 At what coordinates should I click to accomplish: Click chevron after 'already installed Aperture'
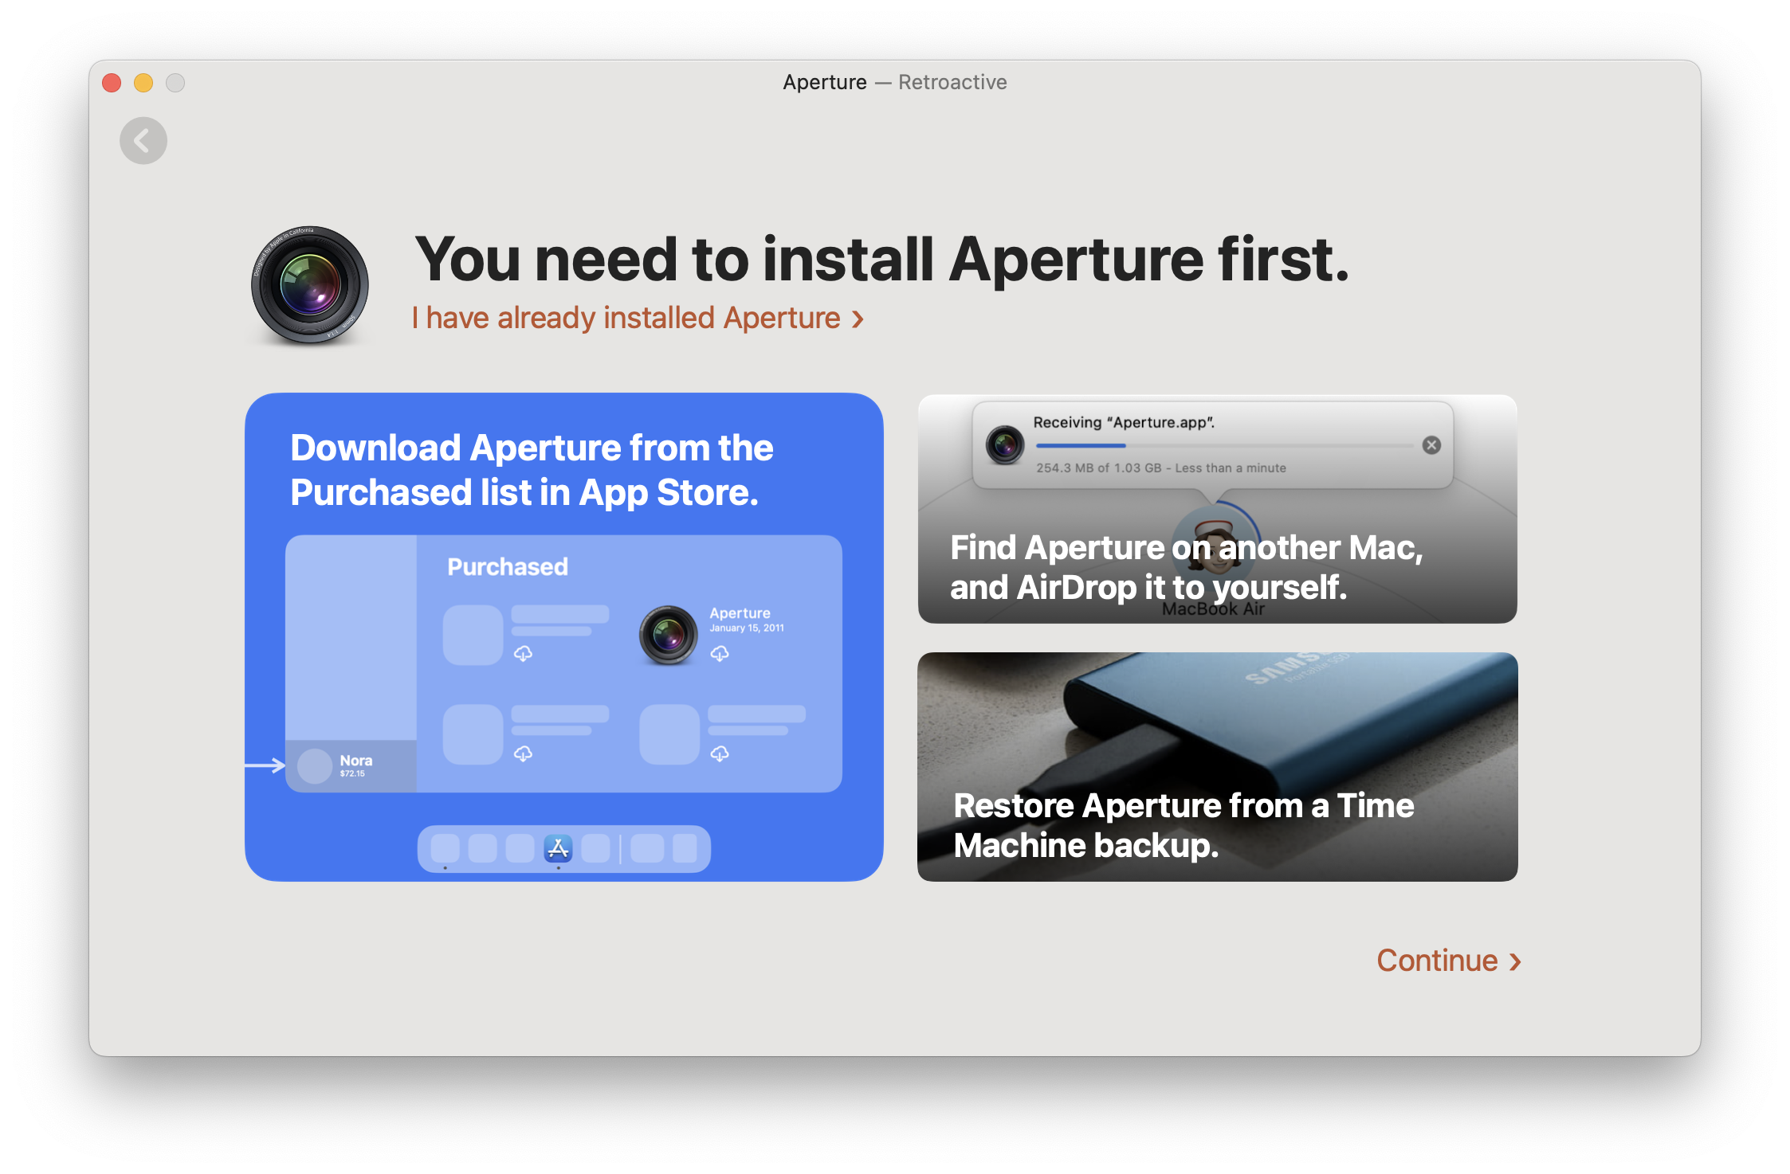pos(858,319)
